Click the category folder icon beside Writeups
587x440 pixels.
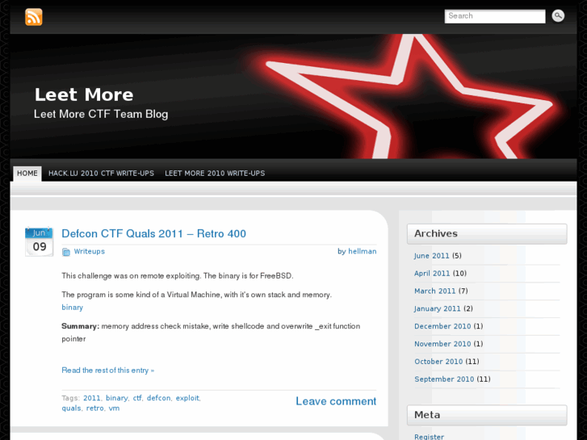(66, 252)
